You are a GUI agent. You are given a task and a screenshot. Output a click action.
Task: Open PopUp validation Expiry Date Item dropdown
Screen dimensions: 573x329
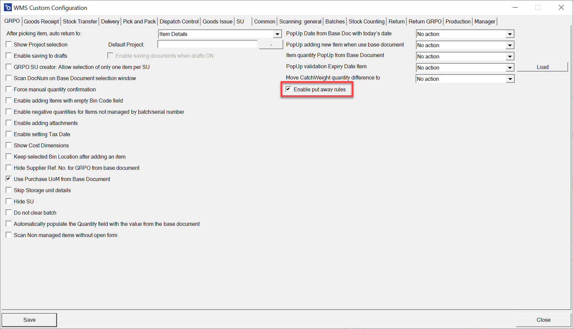[x=510, y=68]
